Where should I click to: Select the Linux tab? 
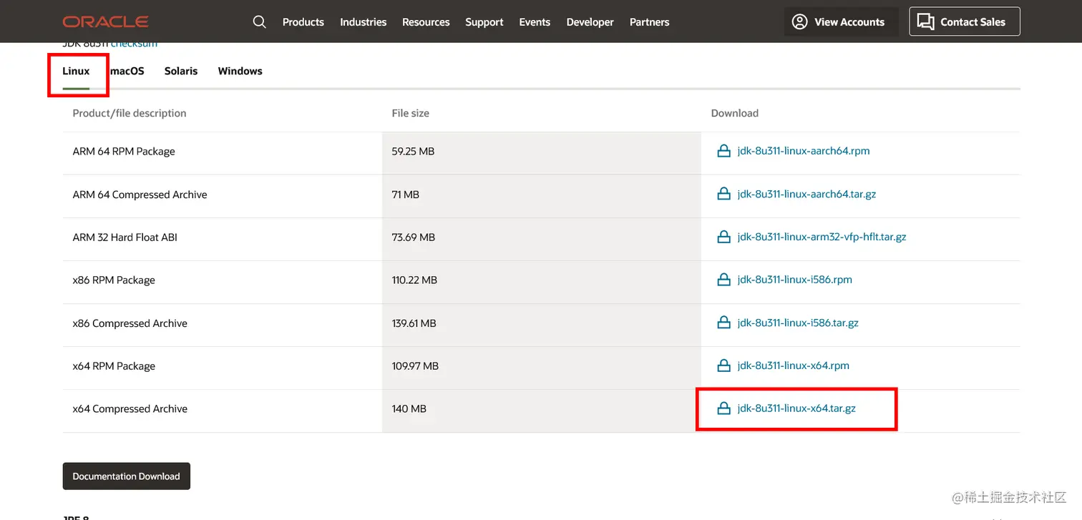coord(76,71)
